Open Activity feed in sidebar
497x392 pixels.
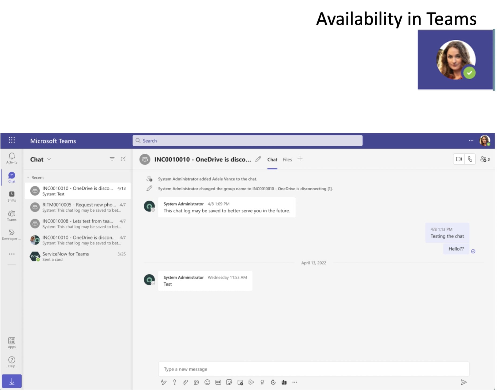tap(12, 158)
